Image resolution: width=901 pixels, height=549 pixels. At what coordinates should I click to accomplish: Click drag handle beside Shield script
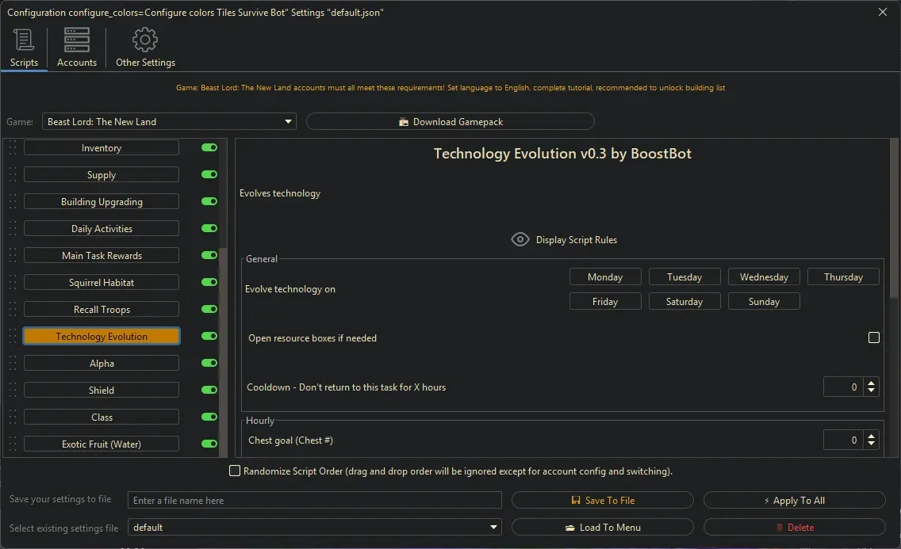click(x=13, y=391)
